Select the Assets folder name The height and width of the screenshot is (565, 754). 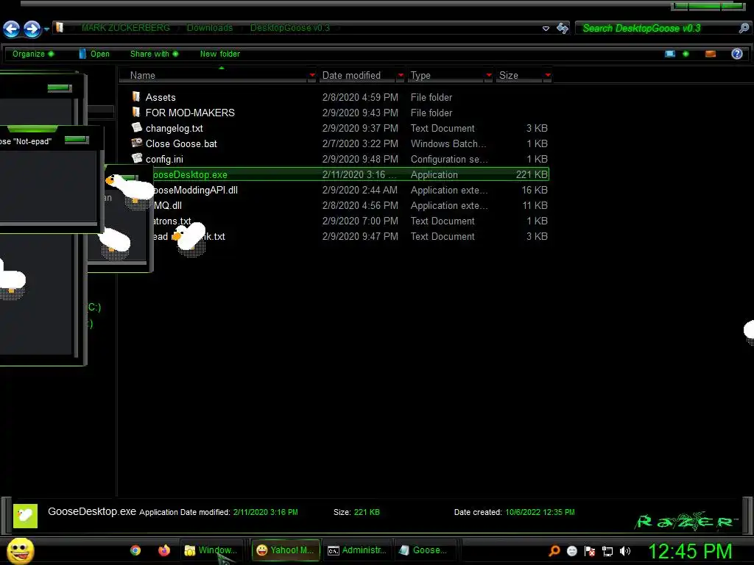[x=161, y=98]
